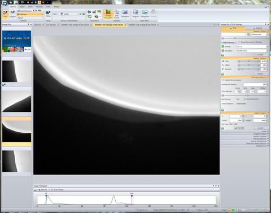Viewport: 271px width, 213px height.
Task: Click the top-right calibration icon
Action: (x=99, y=12)
